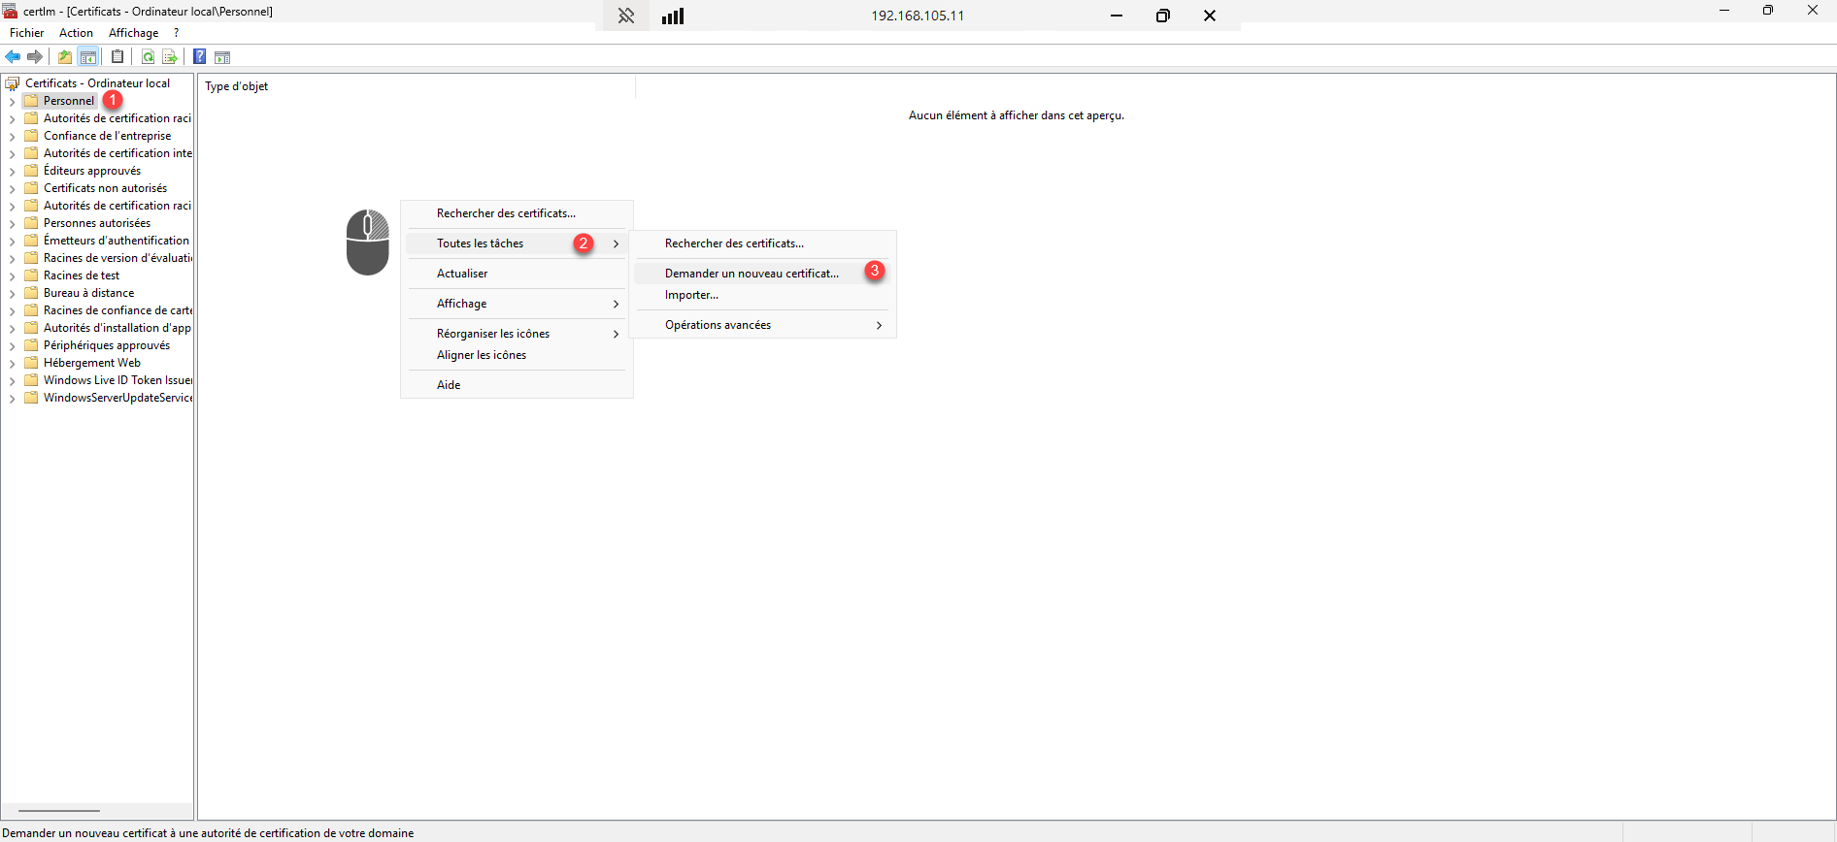Click the connection signal strength icon
This screenshot has width=1837, height=842.
coord(673,16)
